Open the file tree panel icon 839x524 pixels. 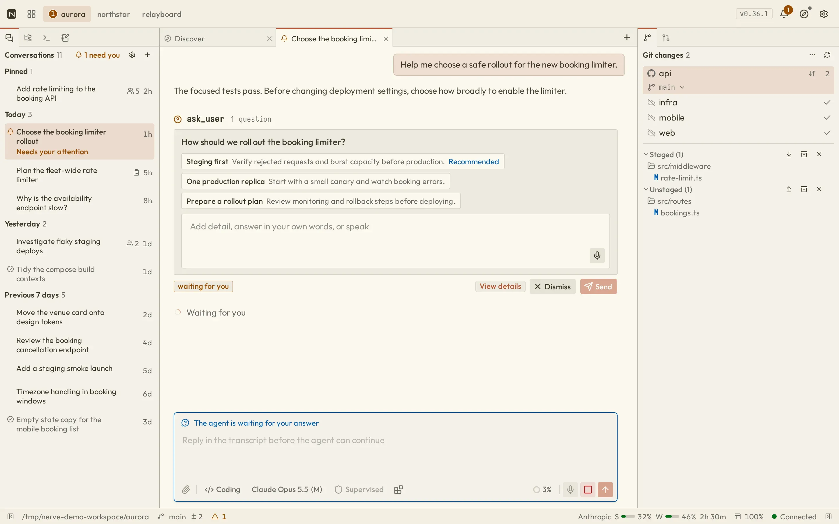(28, 38)
